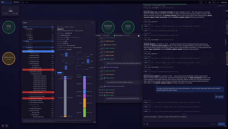Toggle the timed reports checkbox
This screenshot has width=228, height=129.
click(115, 36)
